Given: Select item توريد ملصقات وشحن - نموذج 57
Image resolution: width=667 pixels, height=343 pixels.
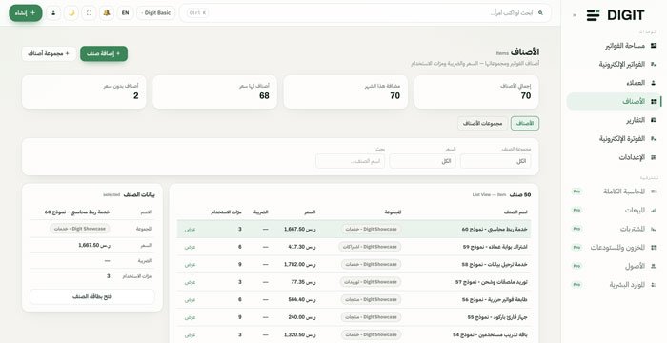Looking at the screenshot, I should pyautogui.click(x=492, y=282).
